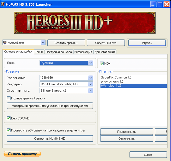Click the Играть button
This screenshot has width=171, height=161.
[x=147, y=43]
